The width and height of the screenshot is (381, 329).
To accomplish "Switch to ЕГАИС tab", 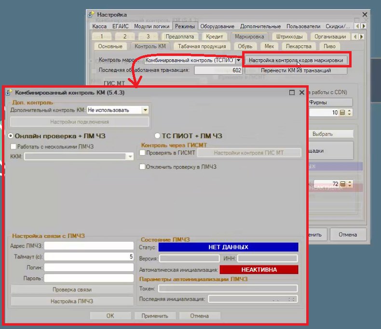I will point(120,26).
